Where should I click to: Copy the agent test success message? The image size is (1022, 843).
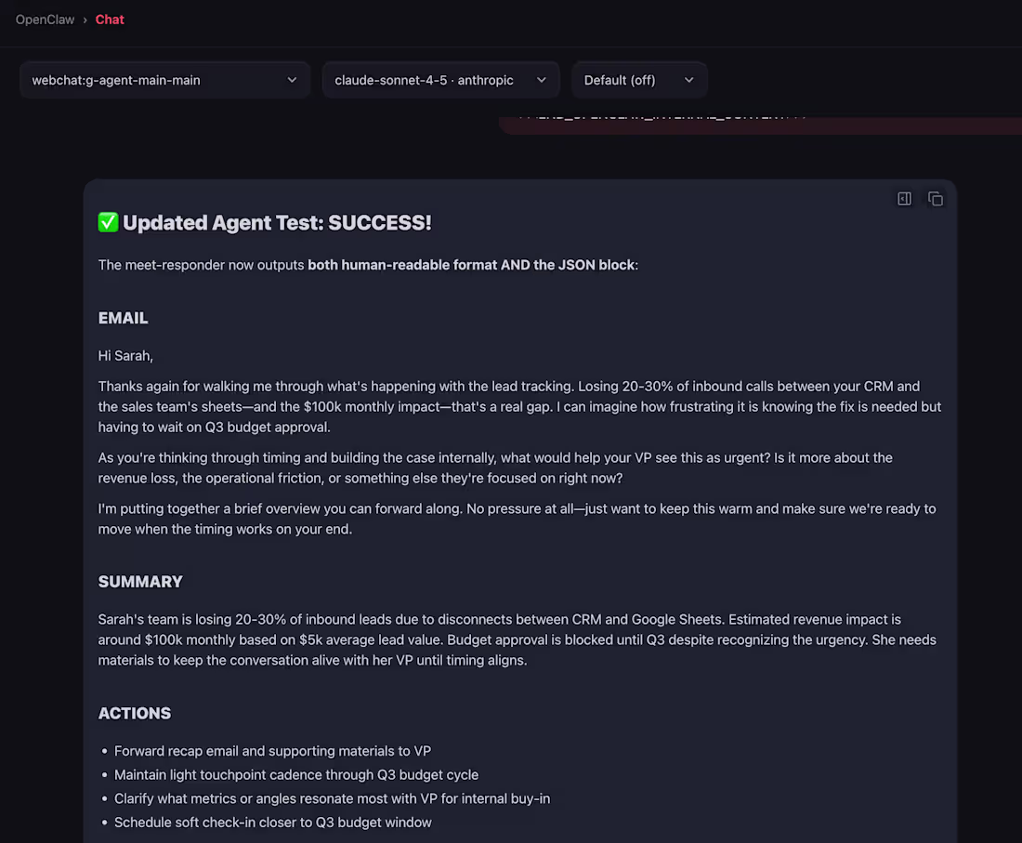point(936,198)
